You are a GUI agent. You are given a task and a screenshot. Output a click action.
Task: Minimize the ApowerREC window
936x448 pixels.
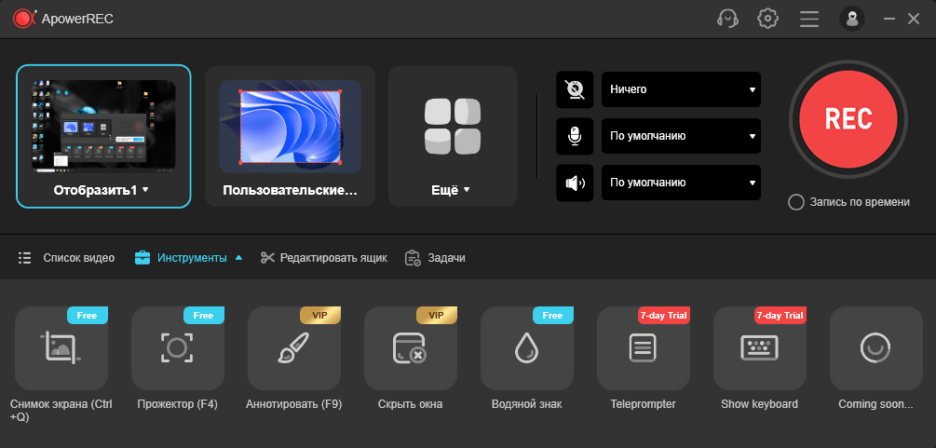pos(889,19)
